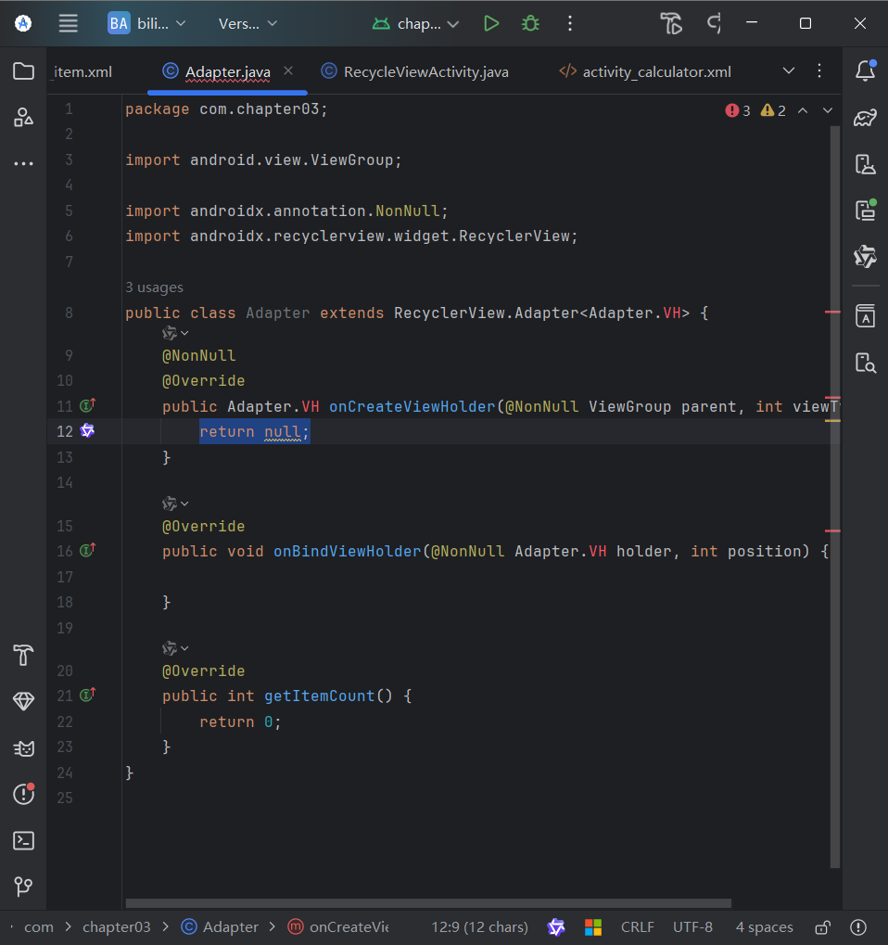This screenshot has height=945, width=888.
Task: Expand AI hint above getItemCount
Action: coord(175,648)
